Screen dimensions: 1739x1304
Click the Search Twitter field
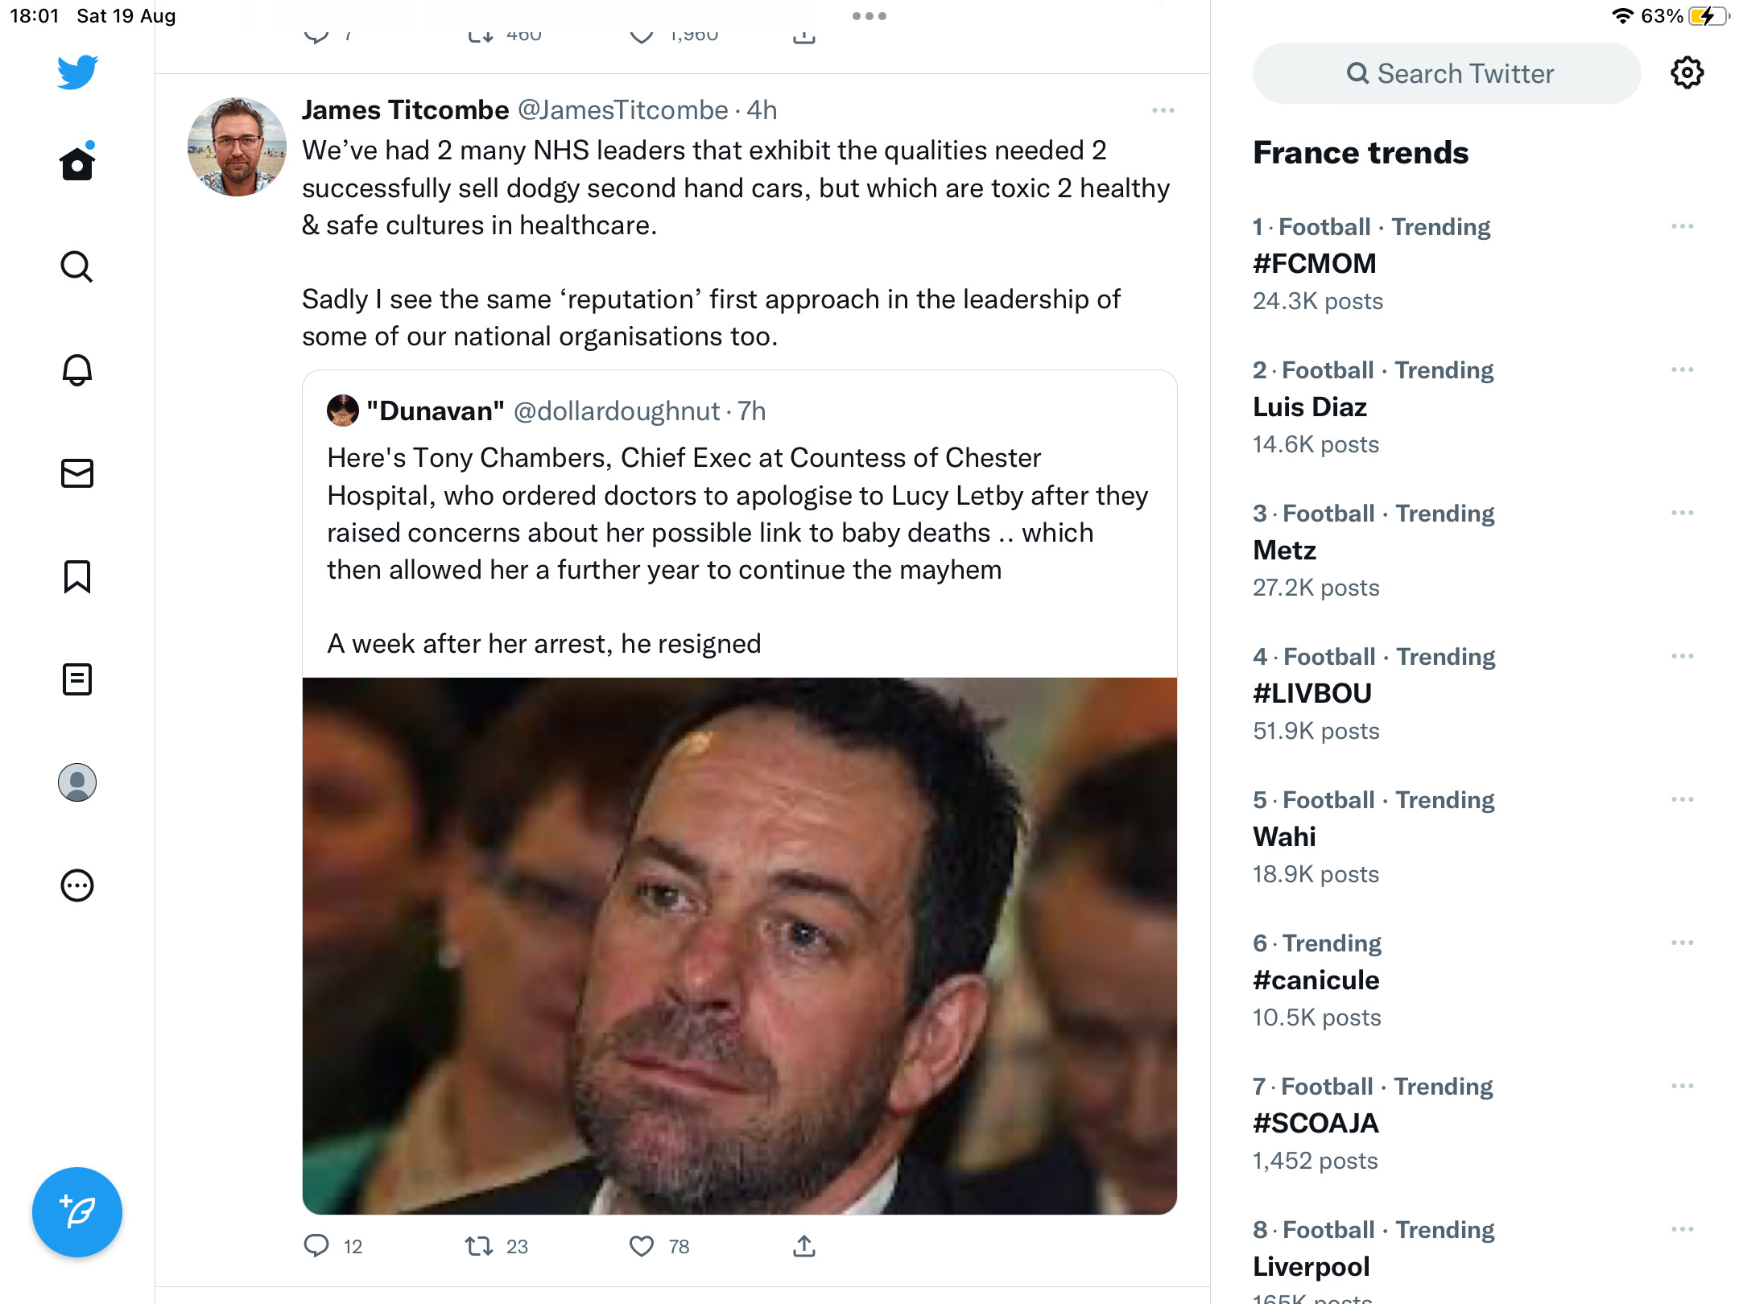pos(1447,73)
